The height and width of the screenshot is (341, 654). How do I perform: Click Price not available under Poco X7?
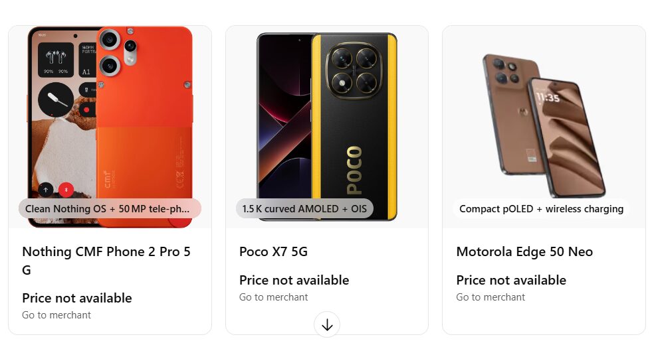(x=294, y=280)
